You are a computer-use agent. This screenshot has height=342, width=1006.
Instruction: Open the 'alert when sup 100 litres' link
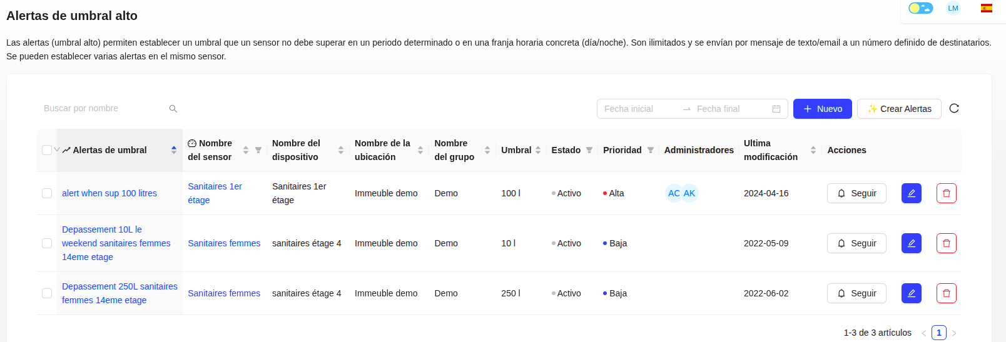[x=109, y=193]
